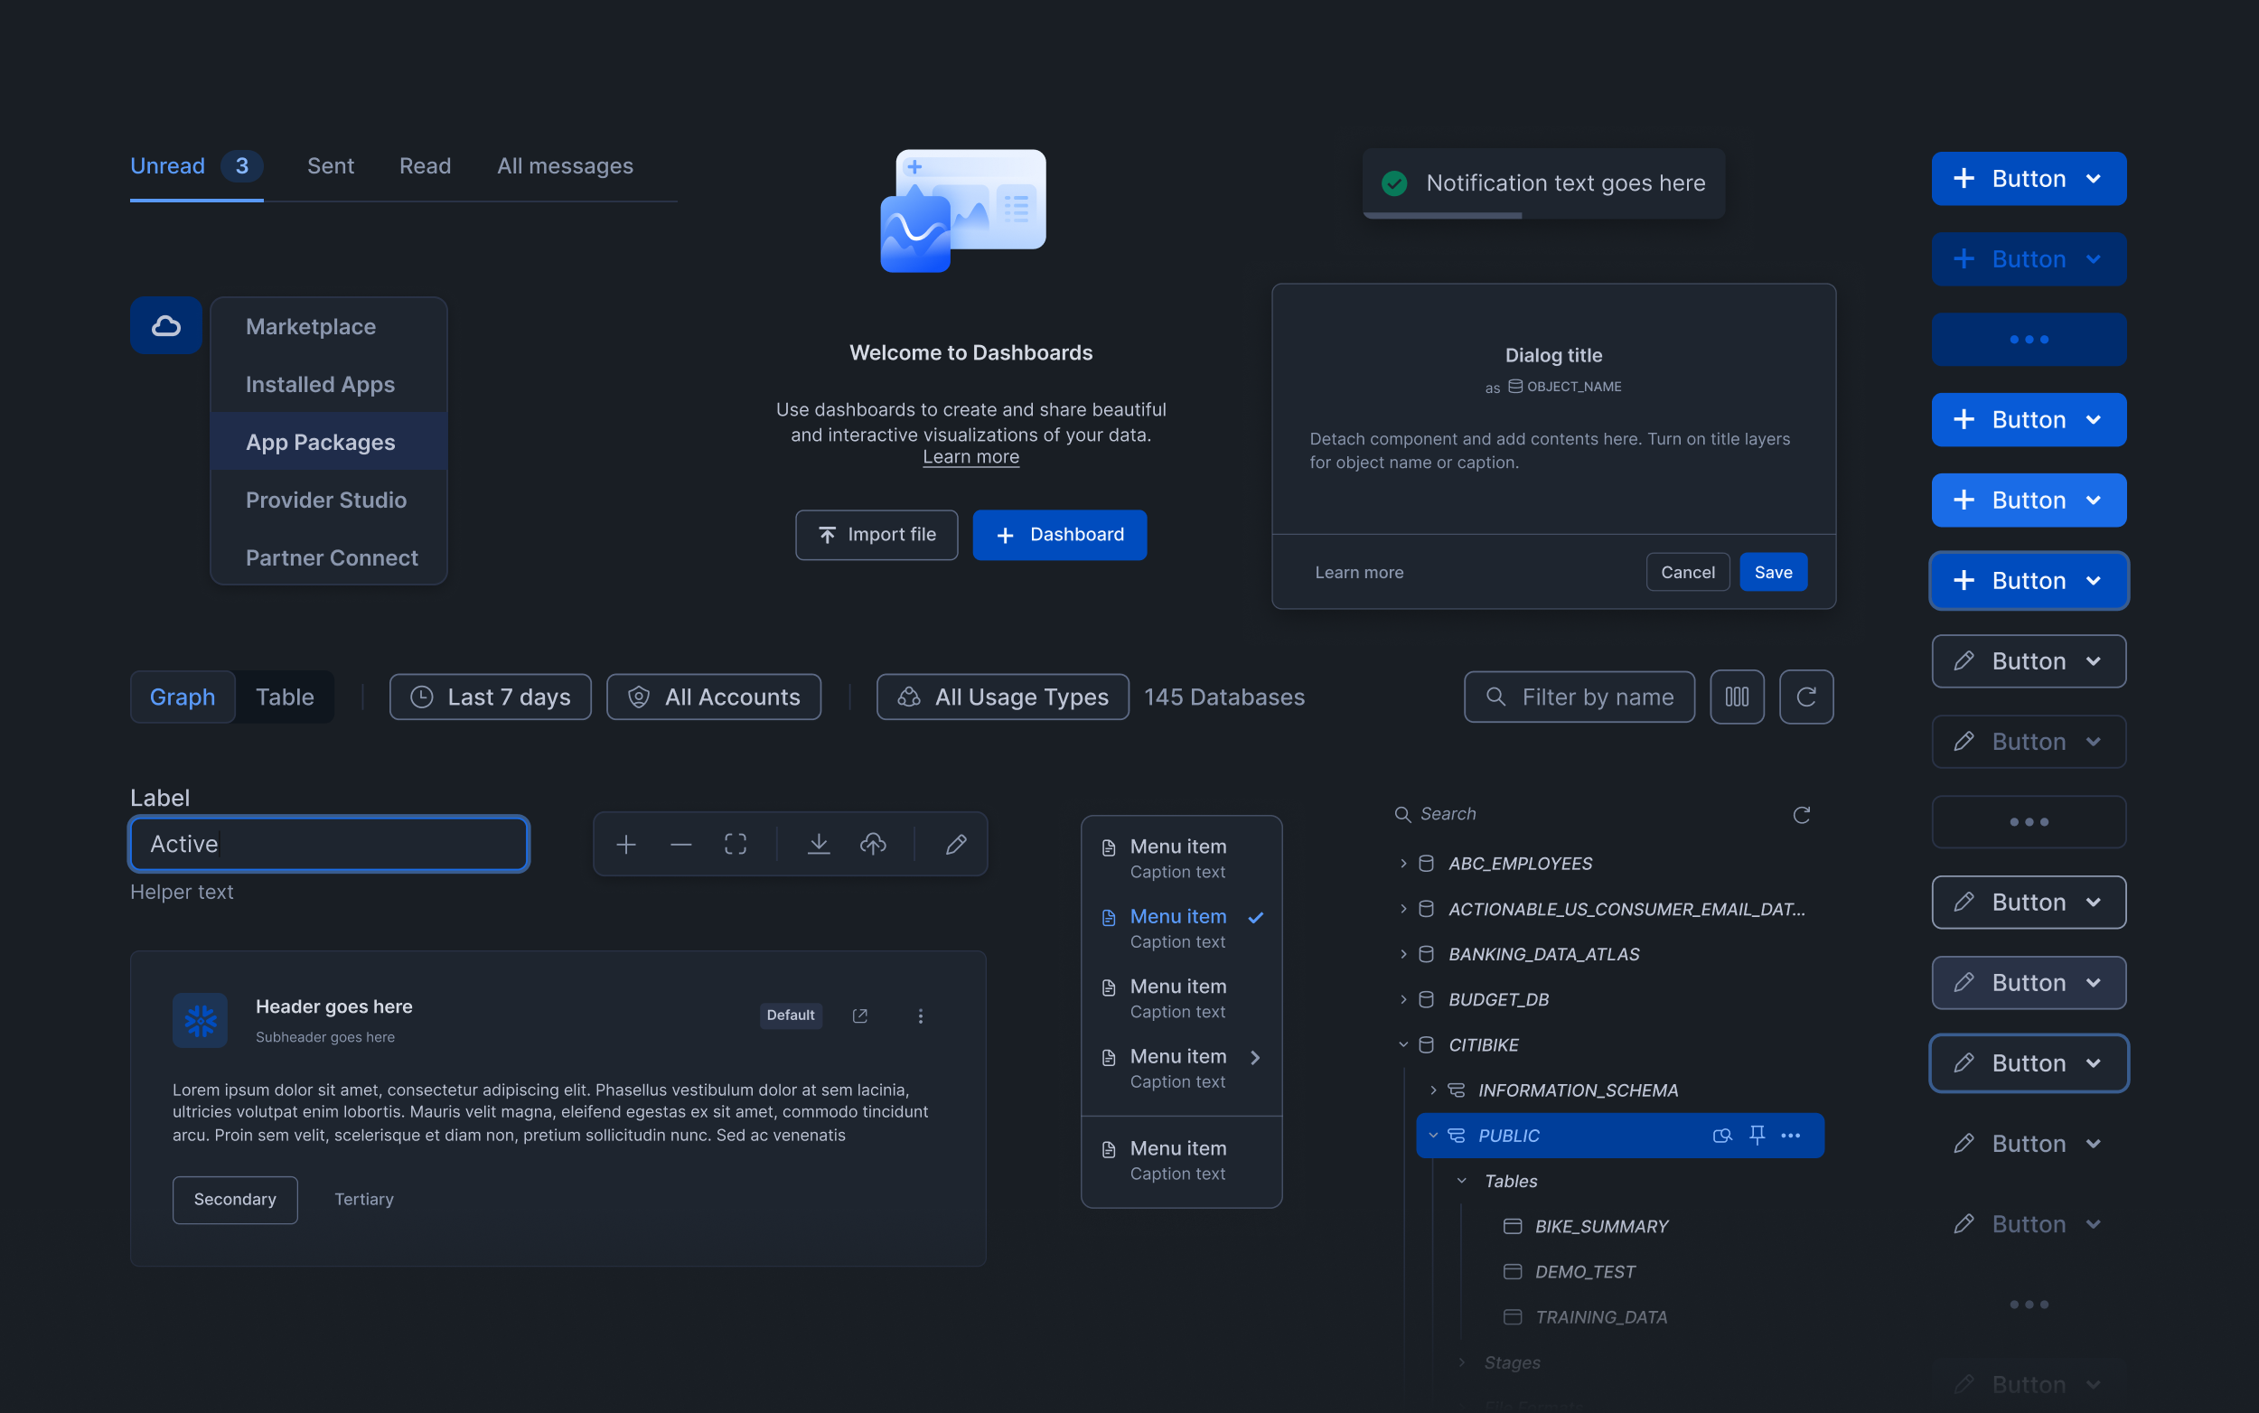
Task: Select App Packages in the menu
Action: tap(321, 442)
